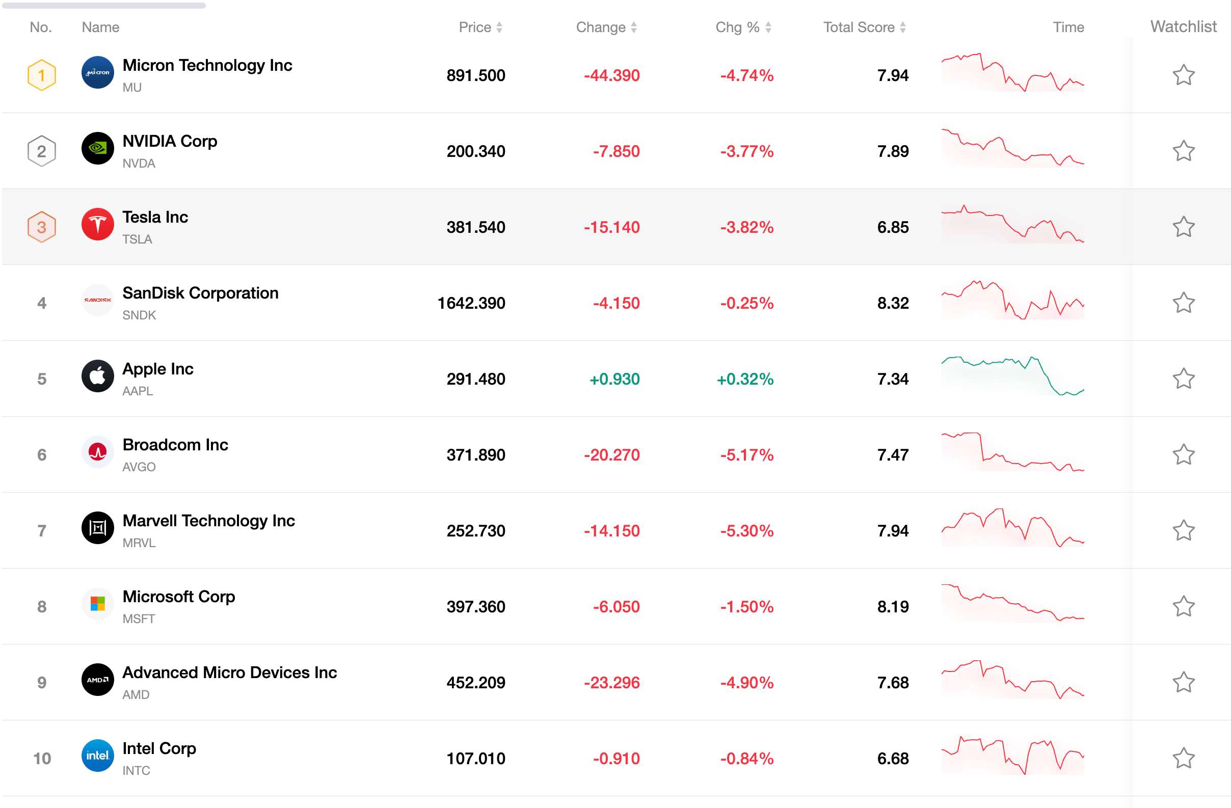Click the horizontal scrollbar above the table

point(104,6)
